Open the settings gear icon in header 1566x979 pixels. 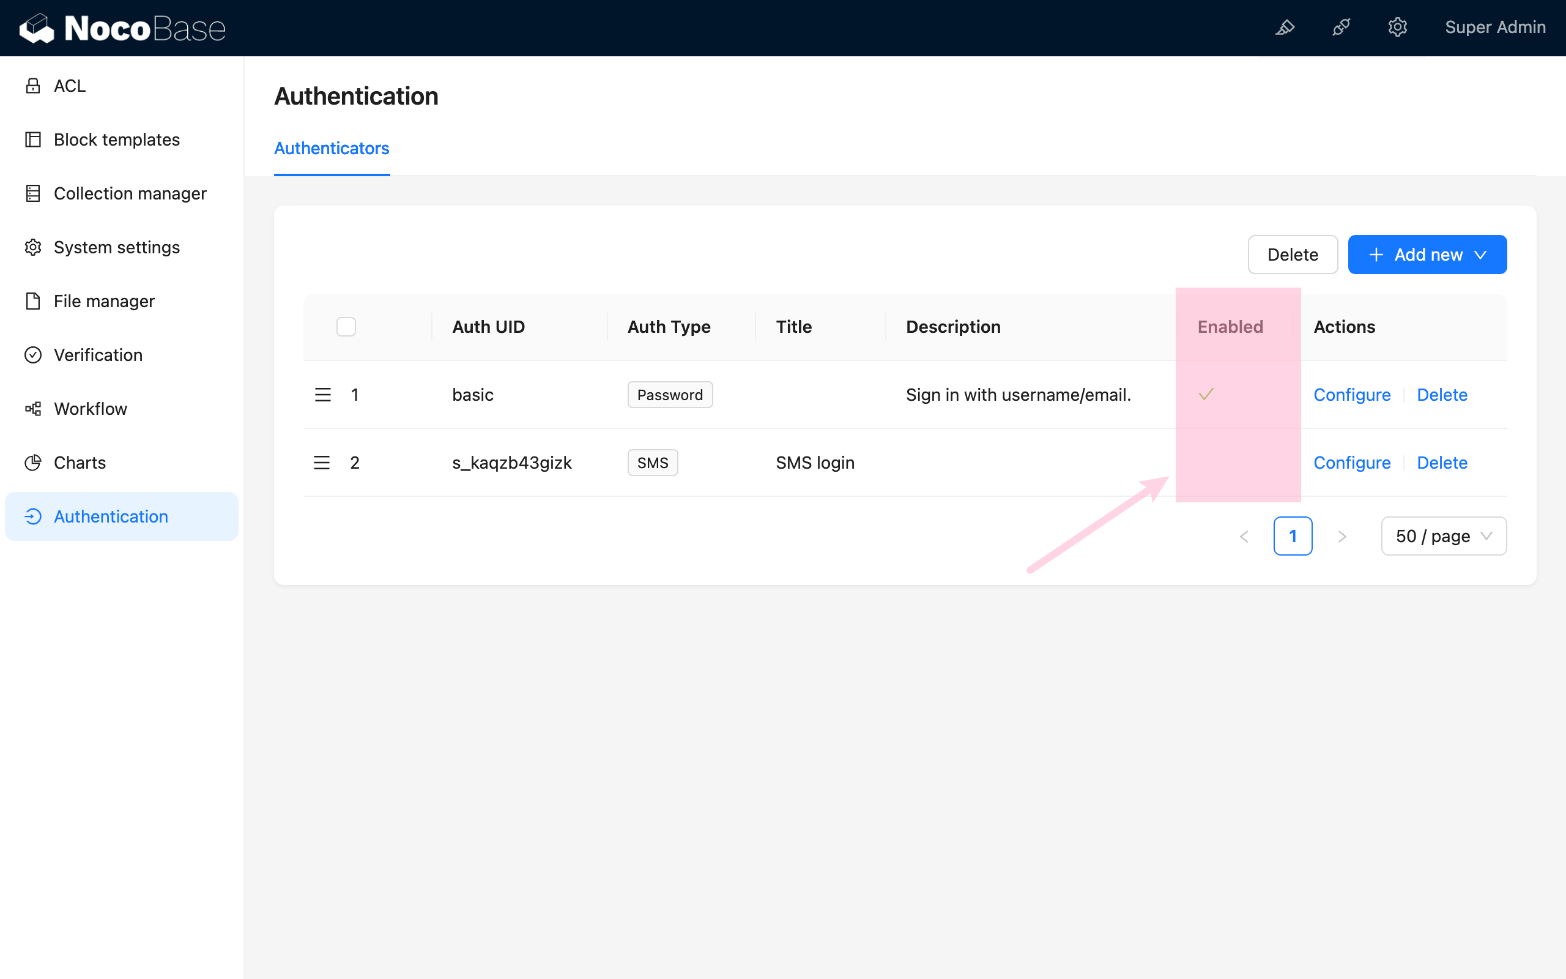point(1397,27)
